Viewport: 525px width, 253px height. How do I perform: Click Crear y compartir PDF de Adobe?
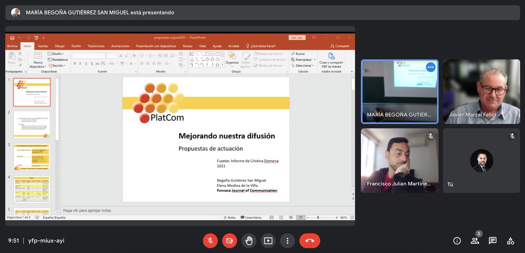pos(331,60)
